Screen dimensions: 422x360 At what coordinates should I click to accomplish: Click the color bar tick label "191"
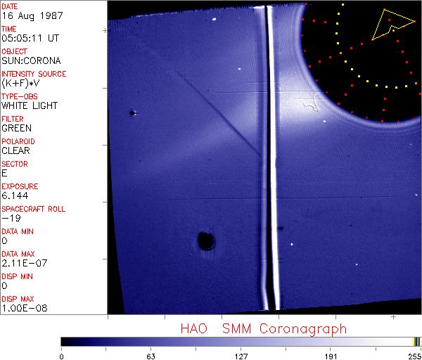coord(331,356)
